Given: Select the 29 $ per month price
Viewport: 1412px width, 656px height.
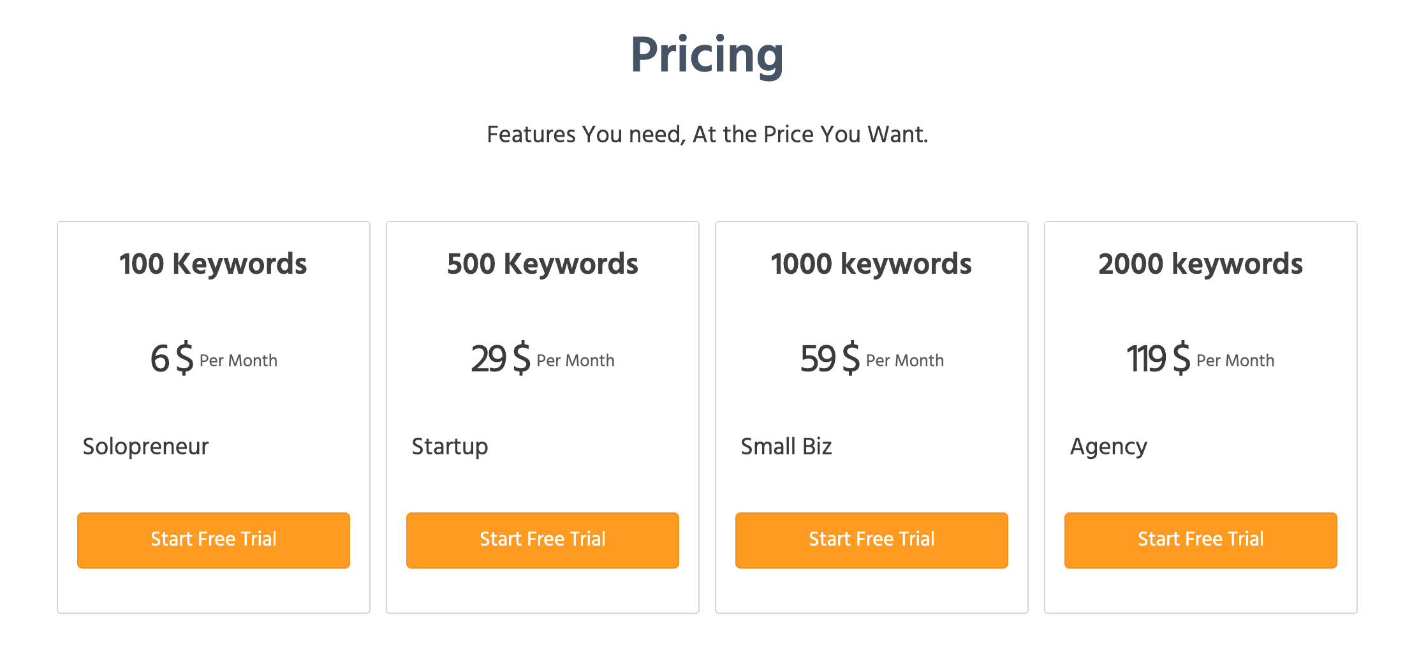Looking at the screenshot, I should pos(543,359).
